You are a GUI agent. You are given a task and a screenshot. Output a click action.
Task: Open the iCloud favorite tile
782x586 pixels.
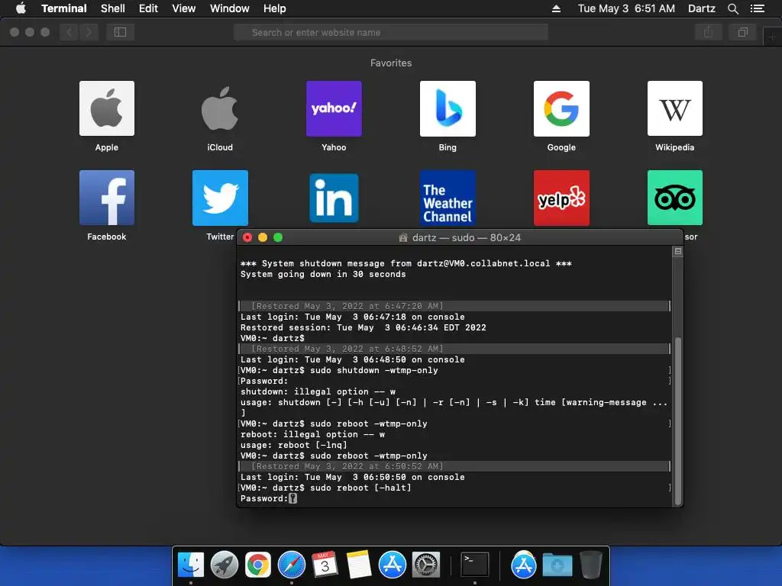point(220,108)
